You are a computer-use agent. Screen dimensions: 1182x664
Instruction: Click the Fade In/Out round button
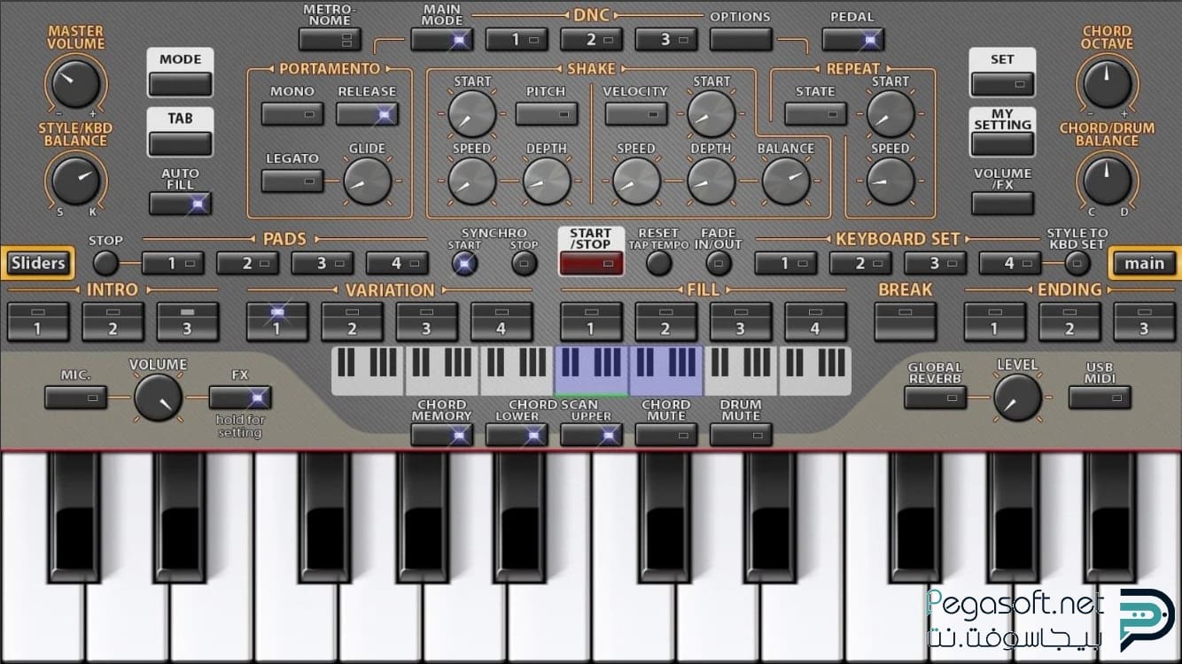tap(719, 262)
